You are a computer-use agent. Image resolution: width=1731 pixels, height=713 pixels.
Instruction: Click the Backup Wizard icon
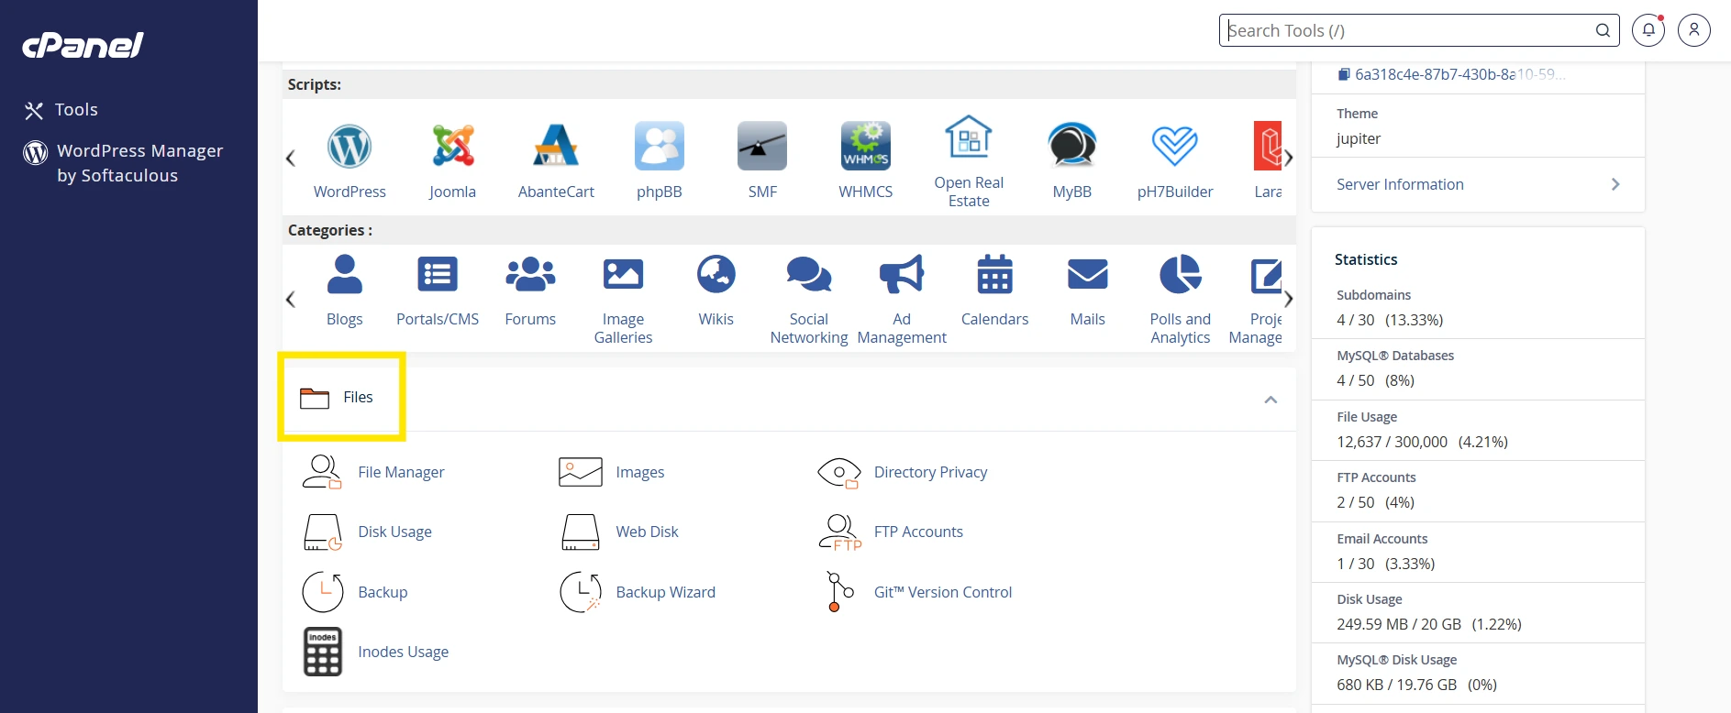pos(581,592)
